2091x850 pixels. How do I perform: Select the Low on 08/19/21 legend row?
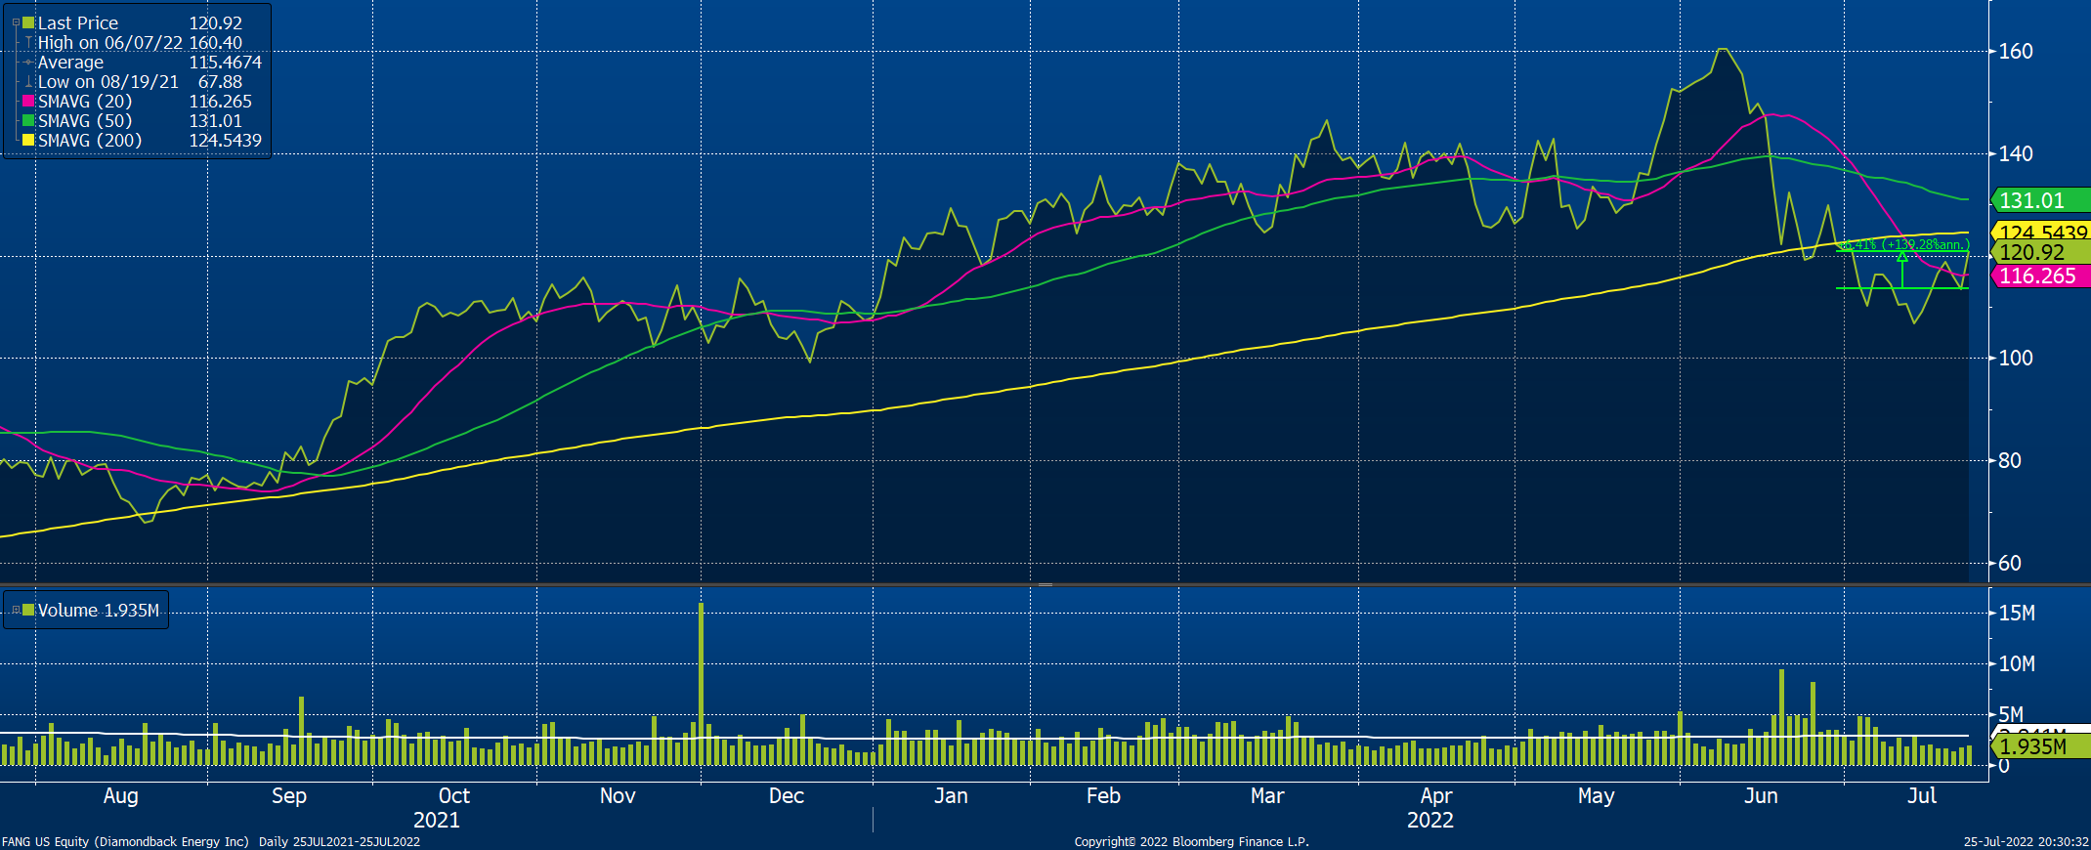point(107,82)
